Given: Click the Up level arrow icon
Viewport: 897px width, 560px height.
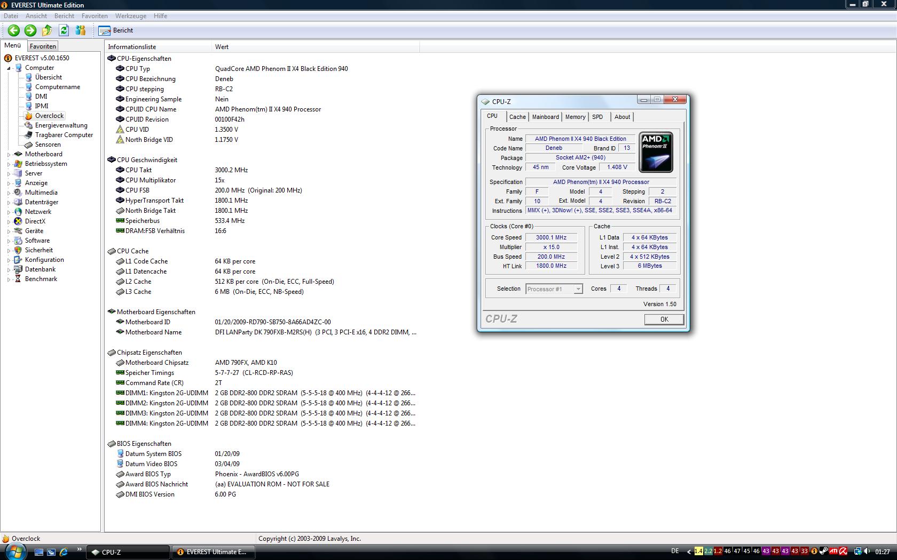Looking at the screenshot, I should 47,30.
